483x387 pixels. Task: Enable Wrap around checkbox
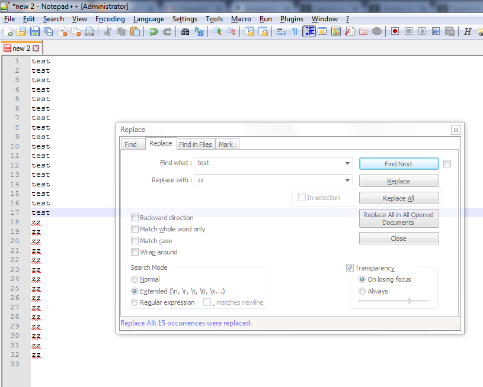click(x=135, y=252)
